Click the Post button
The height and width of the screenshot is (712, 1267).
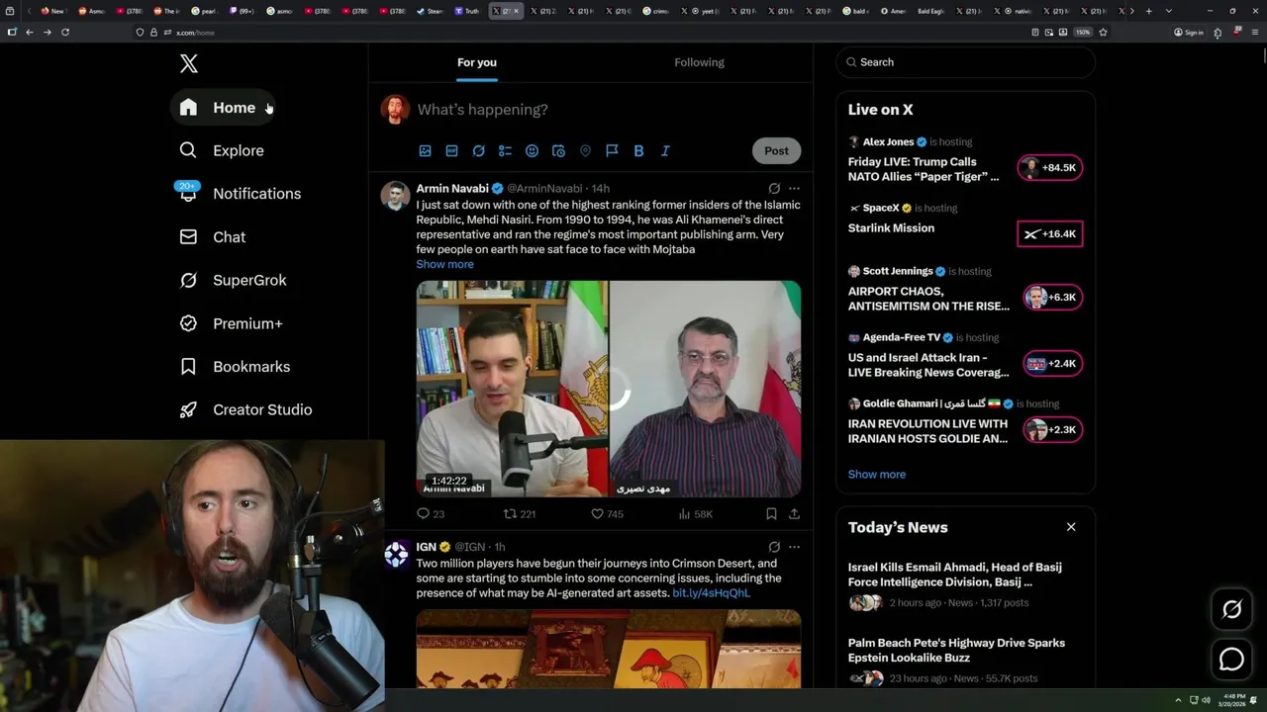776,150
